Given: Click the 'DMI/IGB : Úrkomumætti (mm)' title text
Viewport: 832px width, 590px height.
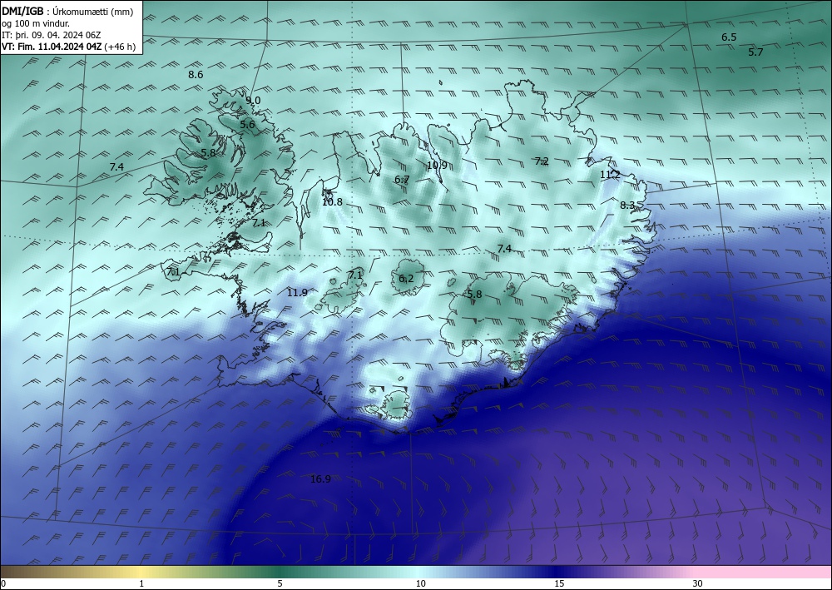Looking at the screenshot, I should [67, 12].
